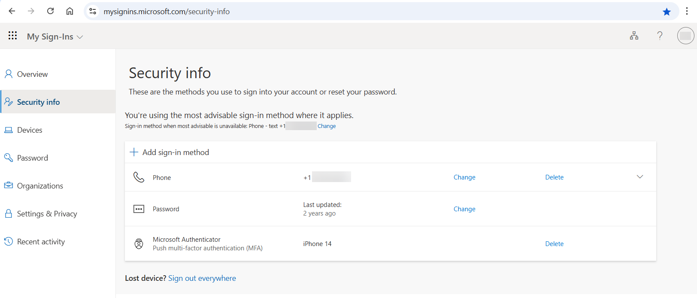Click the Settings & Privacy lock icon

click(8, 213)
